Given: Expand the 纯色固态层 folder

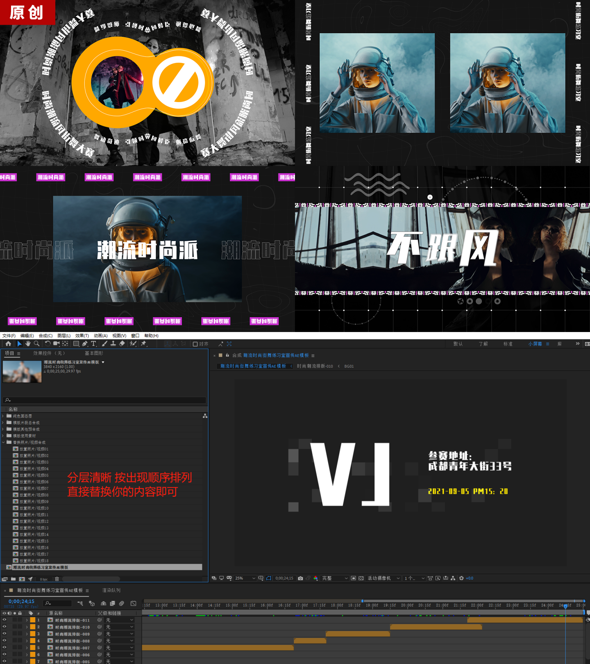Looking at the screenshot, I should coord(3,416).
